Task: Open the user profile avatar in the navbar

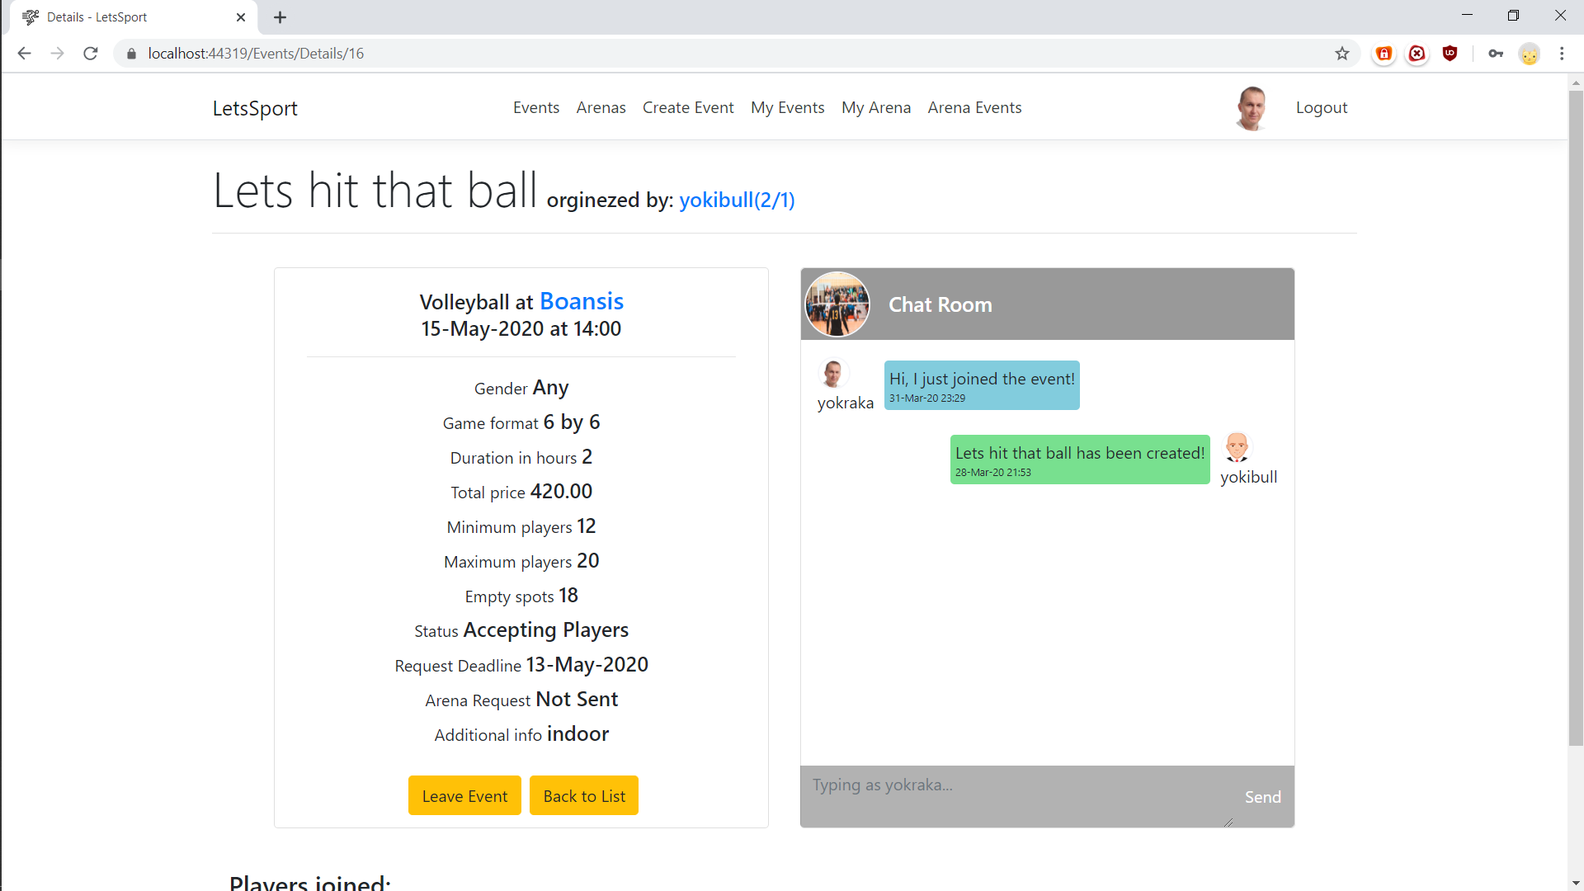Action: point(1251,107)
